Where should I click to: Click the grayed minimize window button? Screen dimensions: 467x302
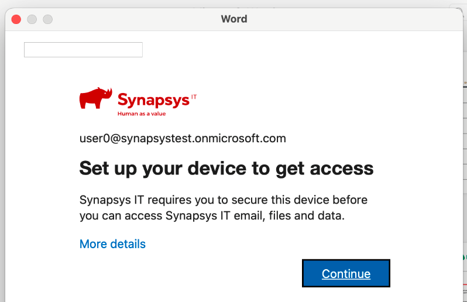tap(32, 19)
